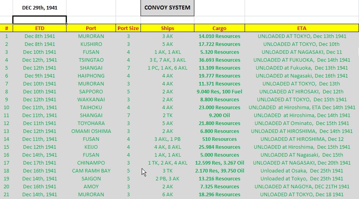Select ETD cell Dec 17th 1941
Screen dimensions: 359x199
[x=40, y=163]
